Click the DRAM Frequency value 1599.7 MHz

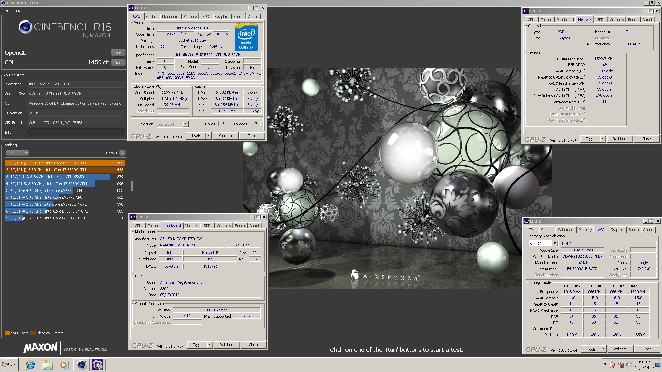(604, 59)
